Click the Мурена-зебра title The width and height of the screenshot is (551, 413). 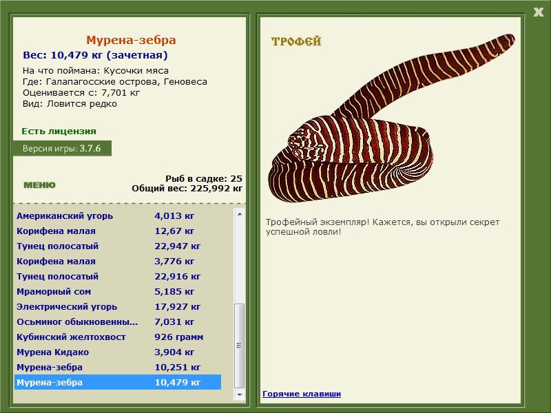[131, 40]
